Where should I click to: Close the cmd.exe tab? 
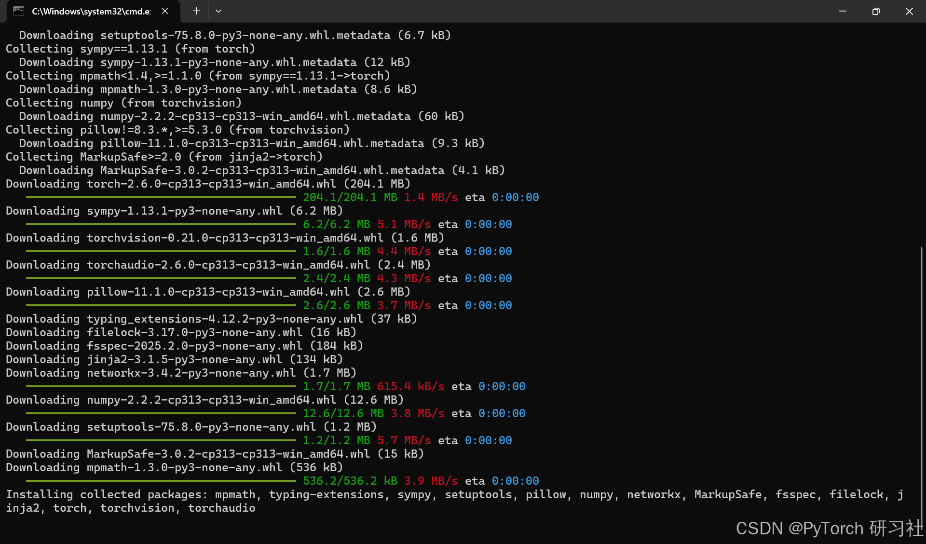coord(165,11)
